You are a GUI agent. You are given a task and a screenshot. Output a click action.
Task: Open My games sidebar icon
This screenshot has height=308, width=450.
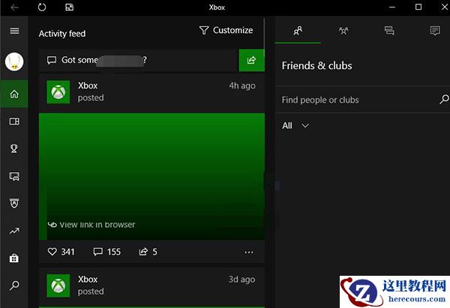(14, 121)
